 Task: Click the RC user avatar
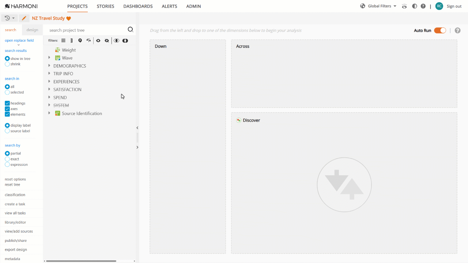click(439, 6)
